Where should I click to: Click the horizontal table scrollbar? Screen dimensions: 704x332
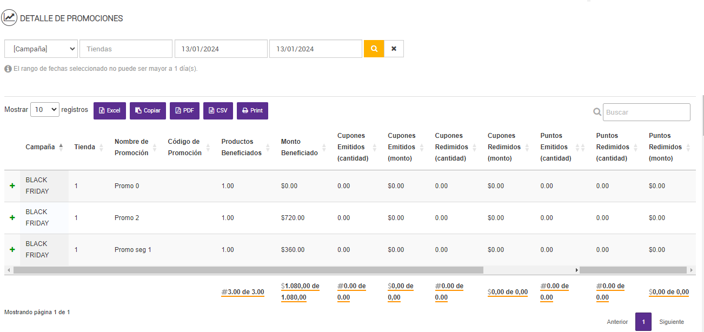tap(248, 270)
